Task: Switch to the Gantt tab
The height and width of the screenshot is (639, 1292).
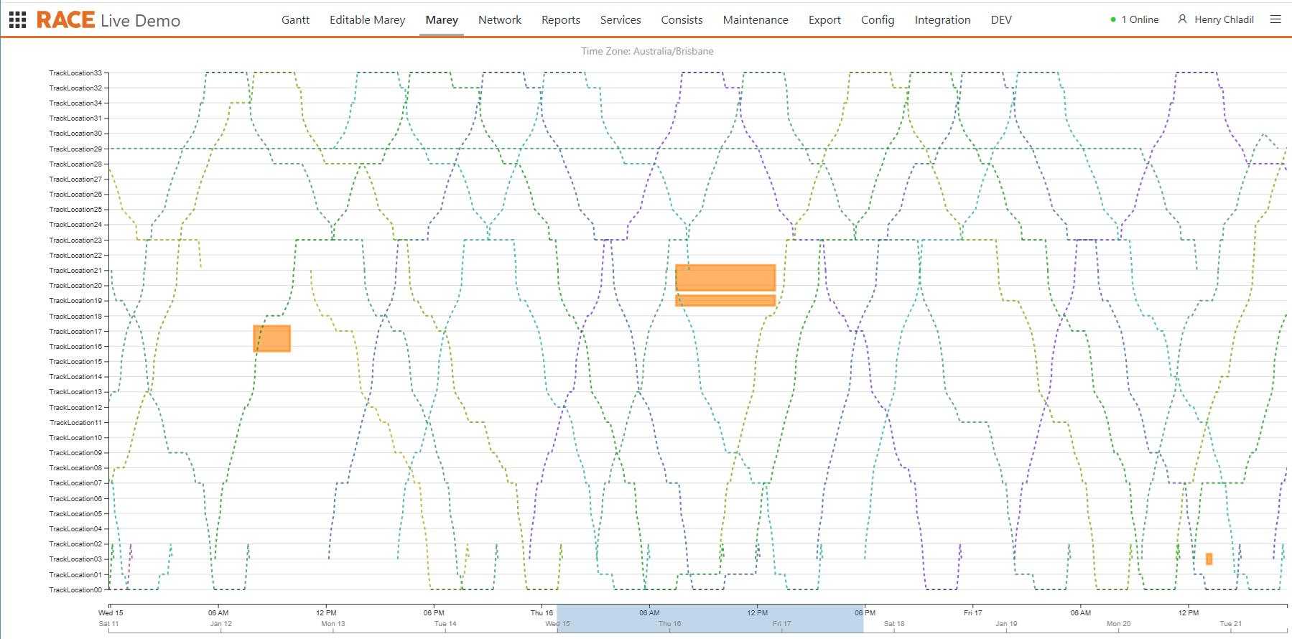Action: 295,20
